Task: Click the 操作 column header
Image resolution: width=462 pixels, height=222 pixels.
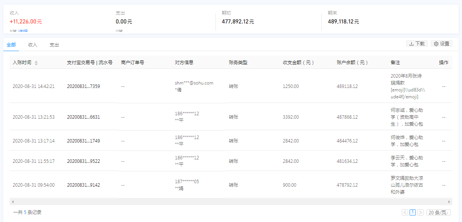Action: (444, 63)
